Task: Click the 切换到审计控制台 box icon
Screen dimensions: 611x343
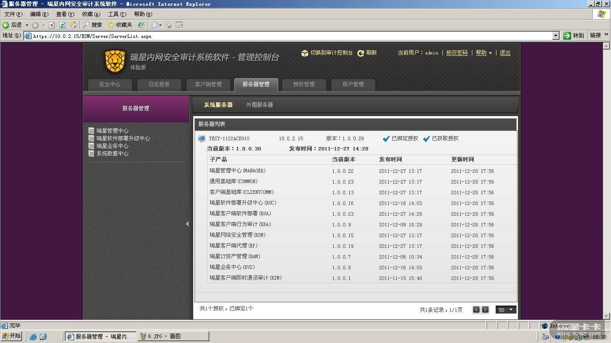Action: tap(305, 53)
